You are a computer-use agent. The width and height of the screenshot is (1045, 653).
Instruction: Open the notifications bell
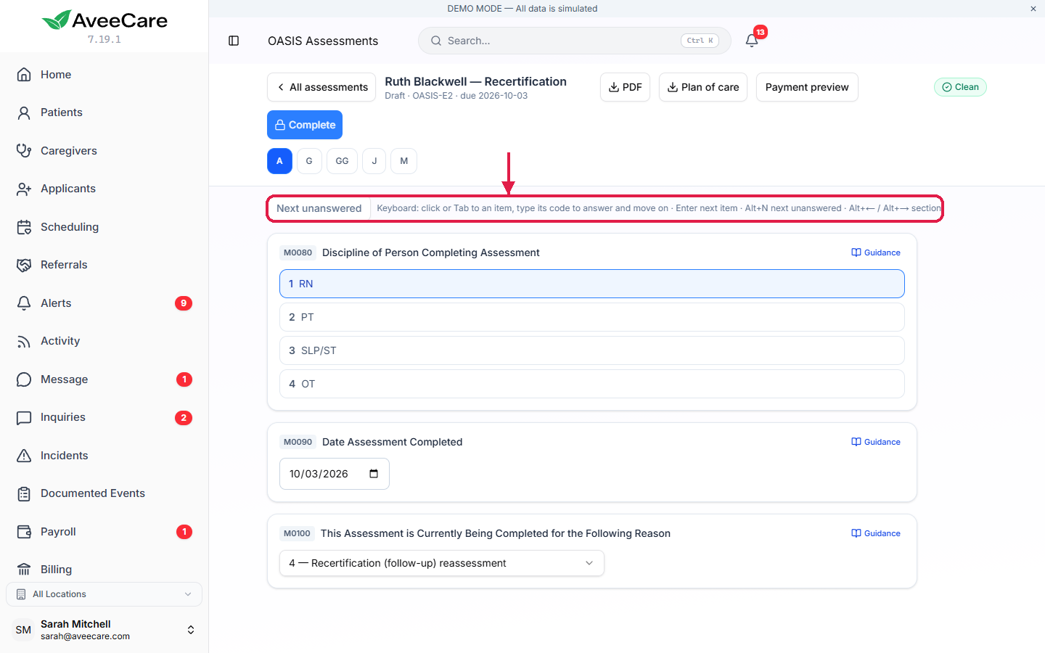(x=752, y=41)
